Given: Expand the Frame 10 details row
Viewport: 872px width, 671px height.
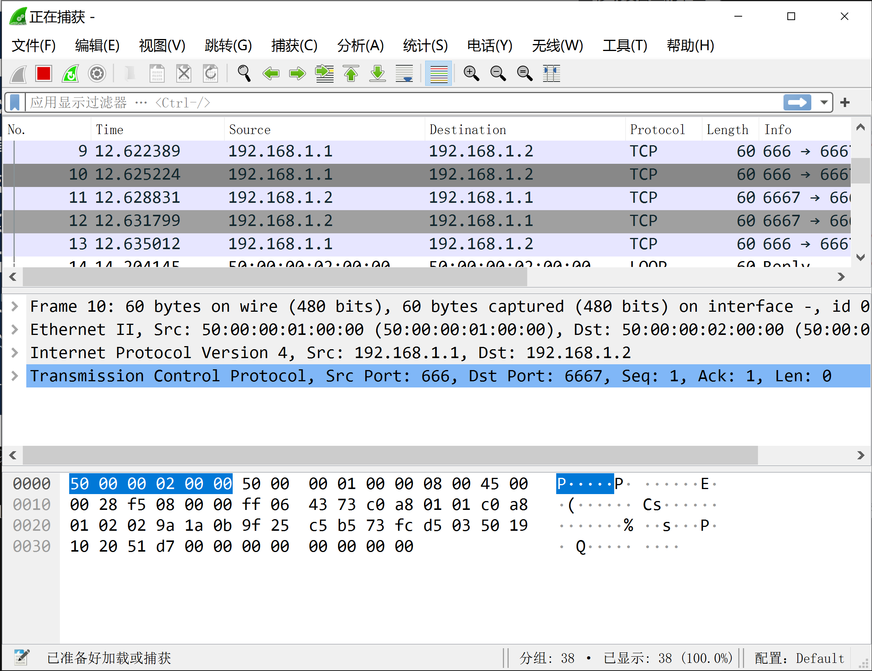Looking at the screenshot, I should pyautogui.click(x=15, y=306).
